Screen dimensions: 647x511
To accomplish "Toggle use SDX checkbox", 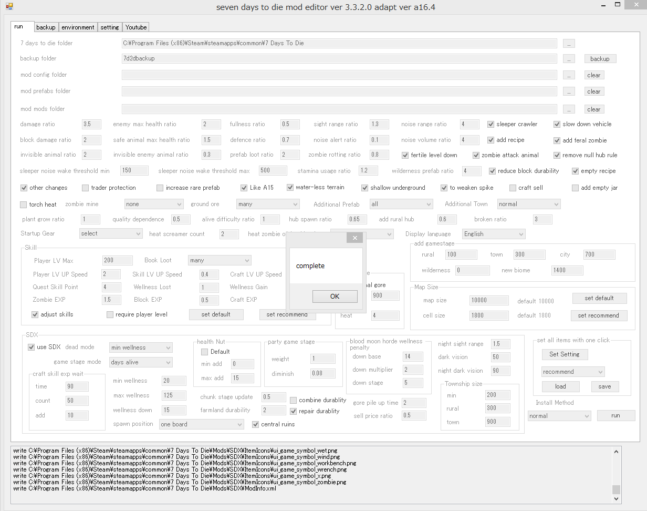I will 31,347.
